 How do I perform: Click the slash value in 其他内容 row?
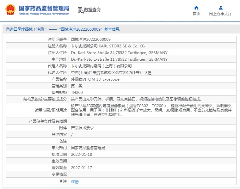tap(72, 135)
